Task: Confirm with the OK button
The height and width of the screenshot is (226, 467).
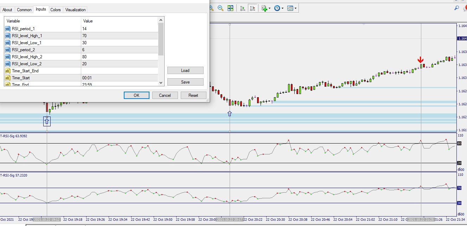Action: pos(136,95)
